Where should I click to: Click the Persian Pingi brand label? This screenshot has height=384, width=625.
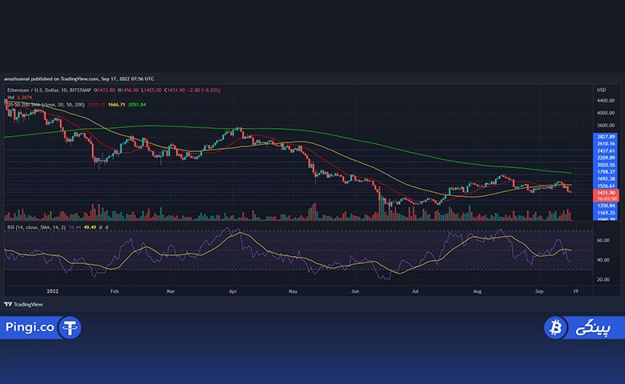pos(593,328)
